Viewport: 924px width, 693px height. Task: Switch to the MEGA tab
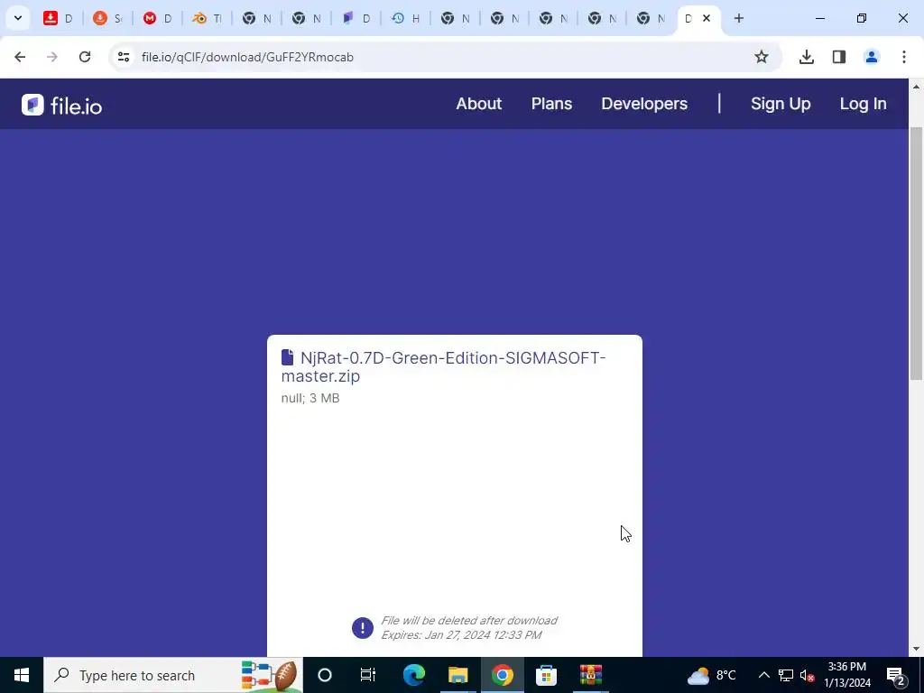click(x=157, y=18)
